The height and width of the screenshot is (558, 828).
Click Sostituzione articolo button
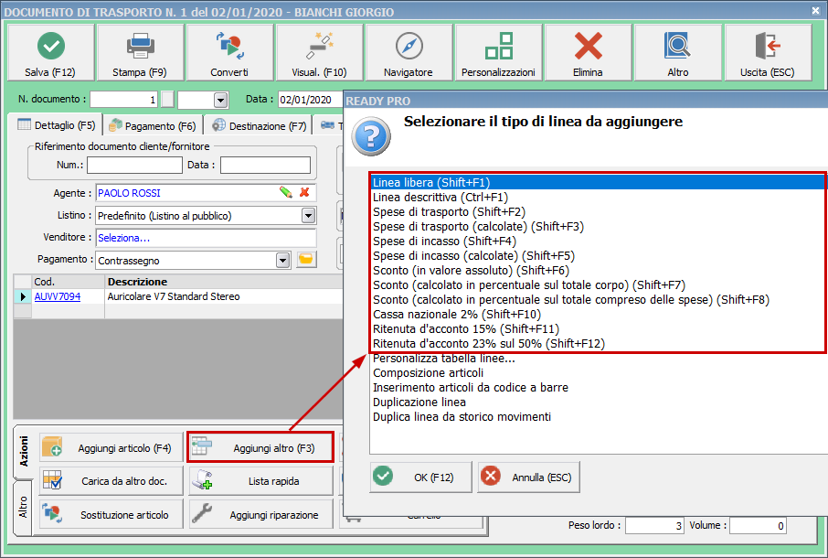tap(111, 514)
